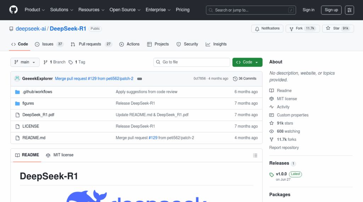Go to the GitHub home logo

click(13, 10)
